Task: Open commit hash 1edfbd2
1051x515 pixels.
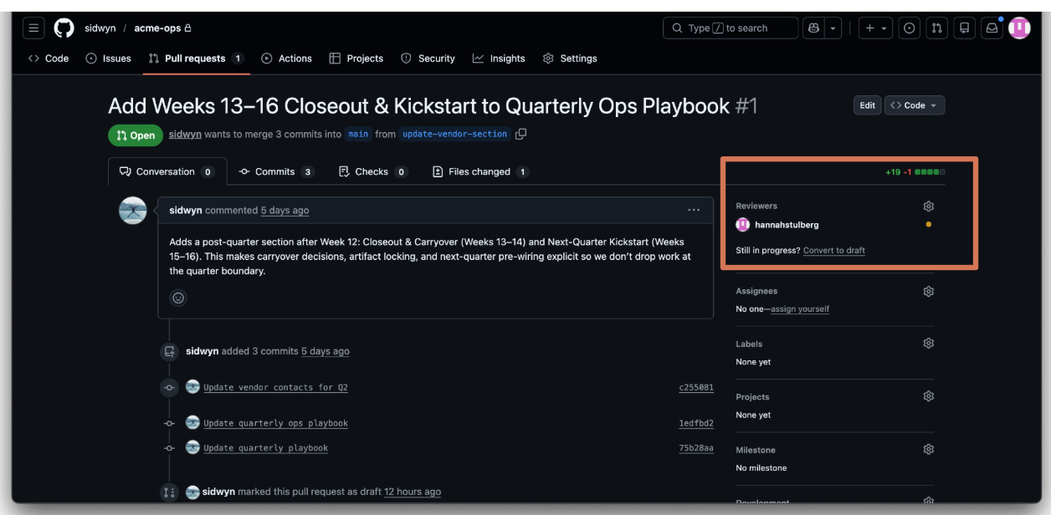Action: (696, 423)
